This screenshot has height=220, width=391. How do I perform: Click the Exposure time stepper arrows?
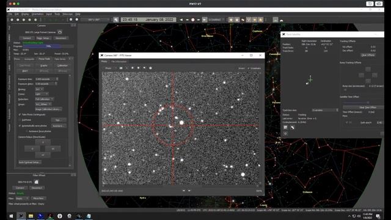(57, 79)
